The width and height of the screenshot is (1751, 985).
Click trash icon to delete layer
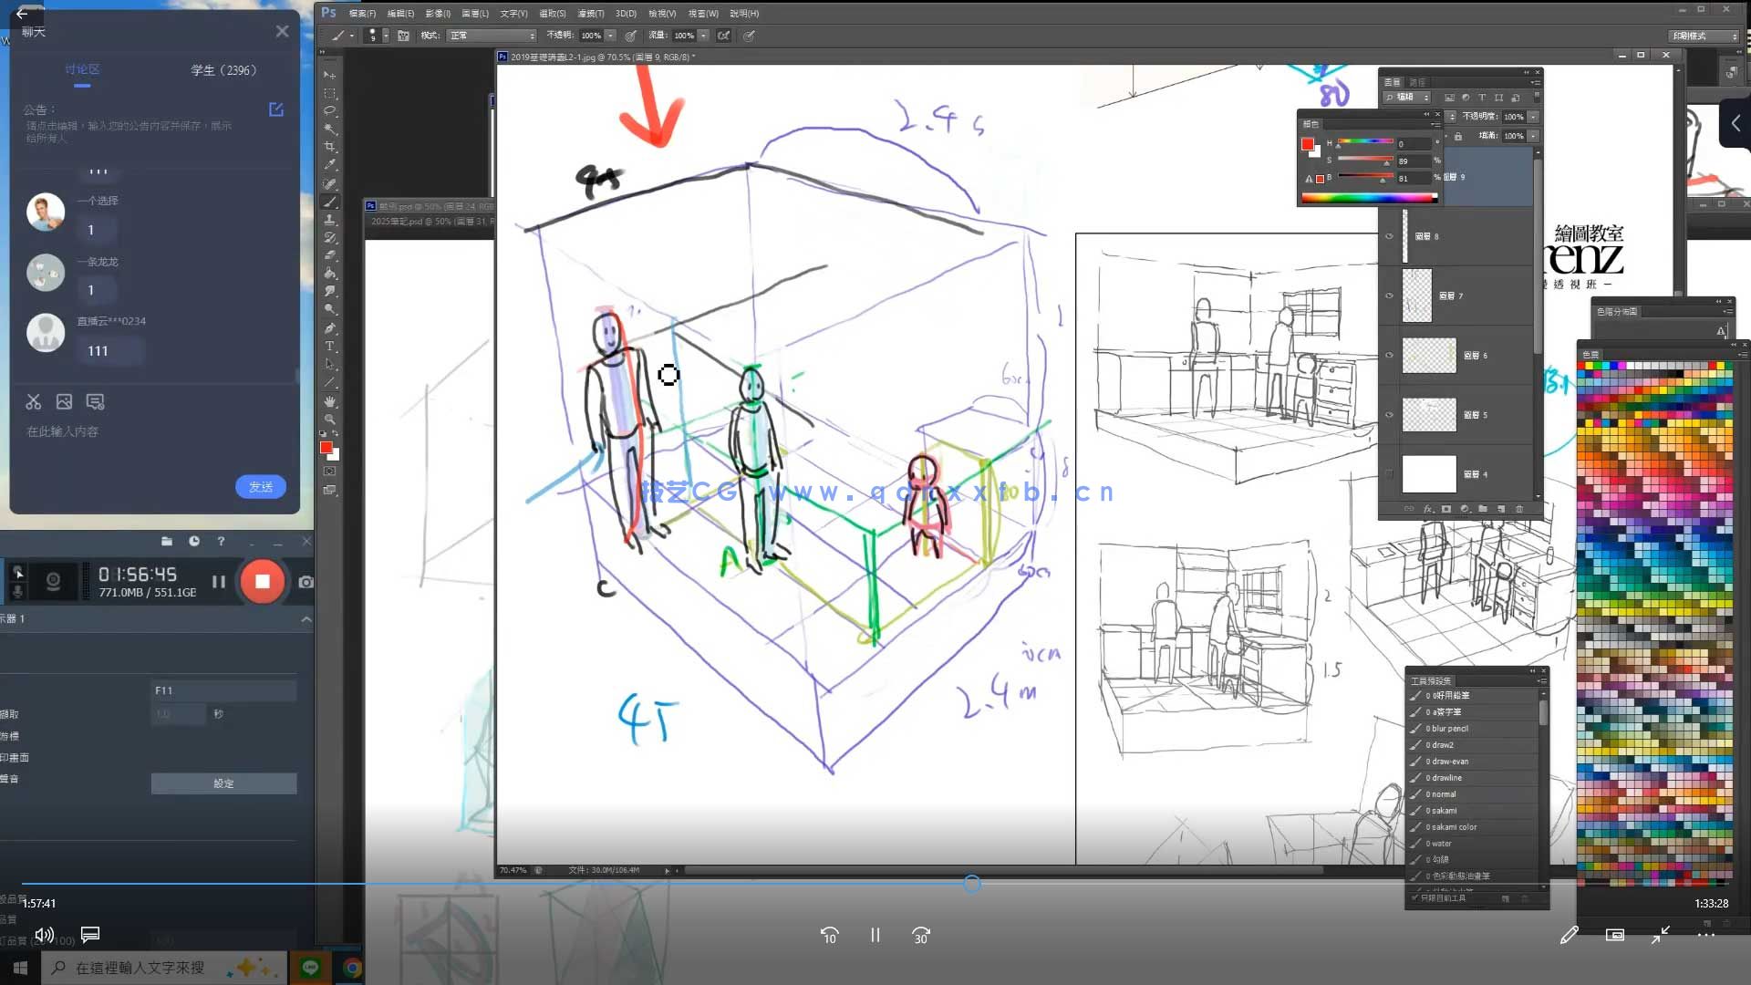(1519, 509)
